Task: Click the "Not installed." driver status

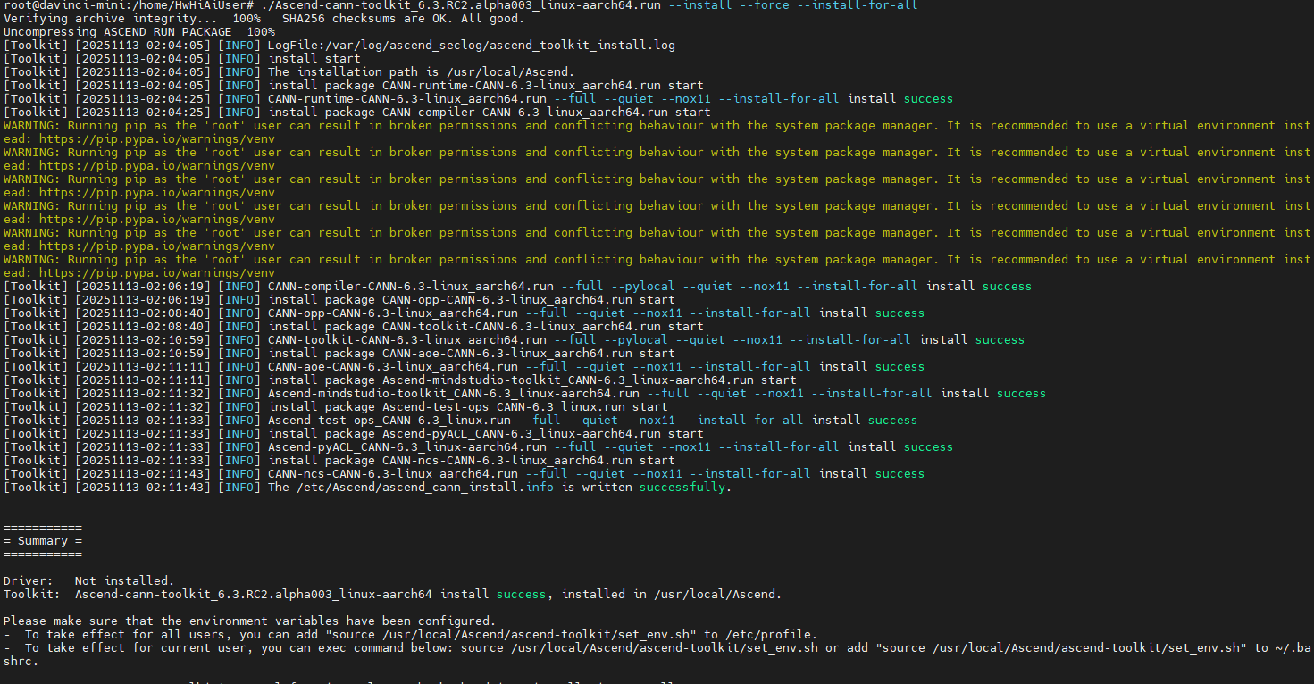Action: [x=124, y=580]
